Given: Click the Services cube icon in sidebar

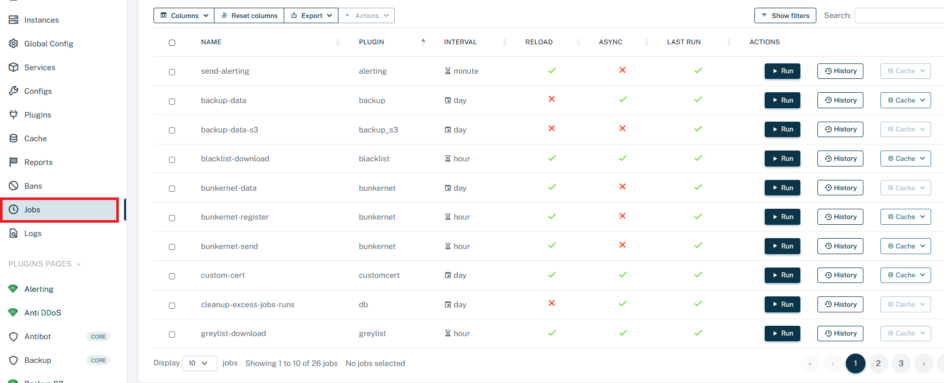Looking at the screenshot, I should tap(13, 68).
